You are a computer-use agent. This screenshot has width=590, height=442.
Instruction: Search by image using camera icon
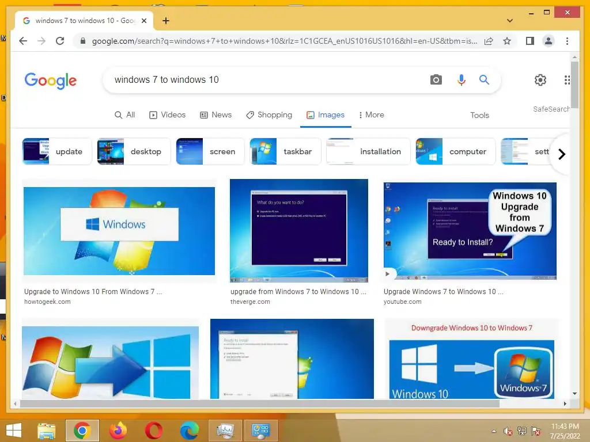pyautogui.click(x=436, y=79)
